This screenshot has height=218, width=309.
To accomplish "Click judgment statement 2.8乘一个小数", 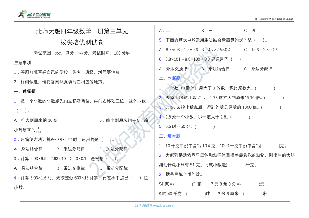I will tap(204, 117).
